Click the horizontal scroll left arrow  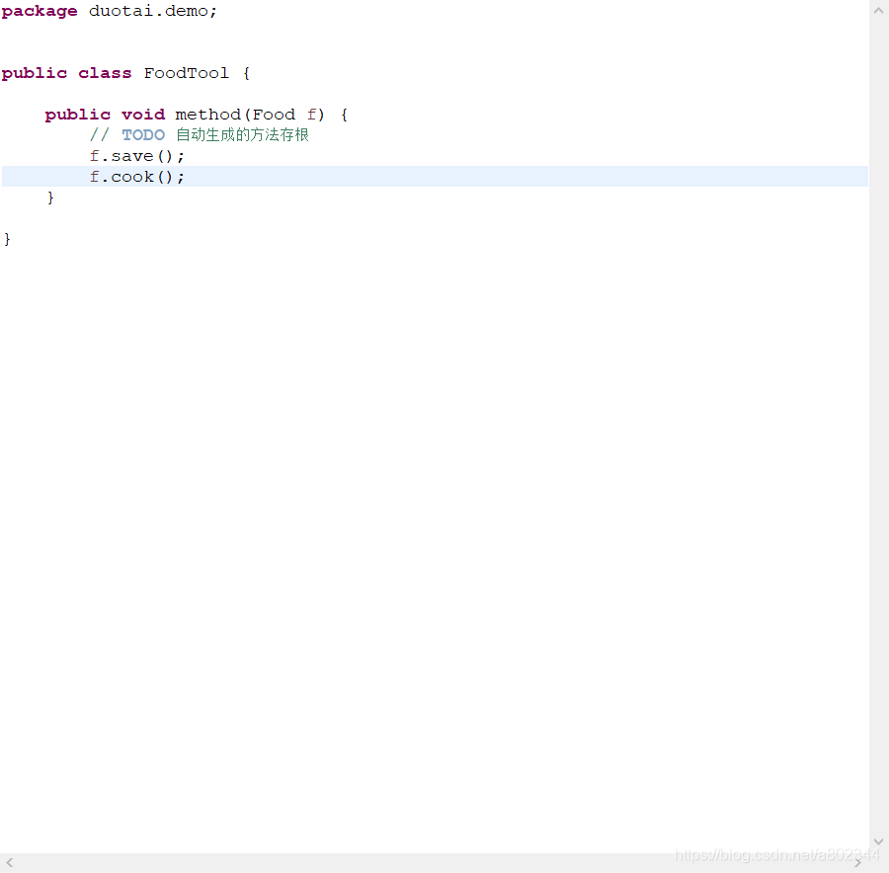pos(10,863)
